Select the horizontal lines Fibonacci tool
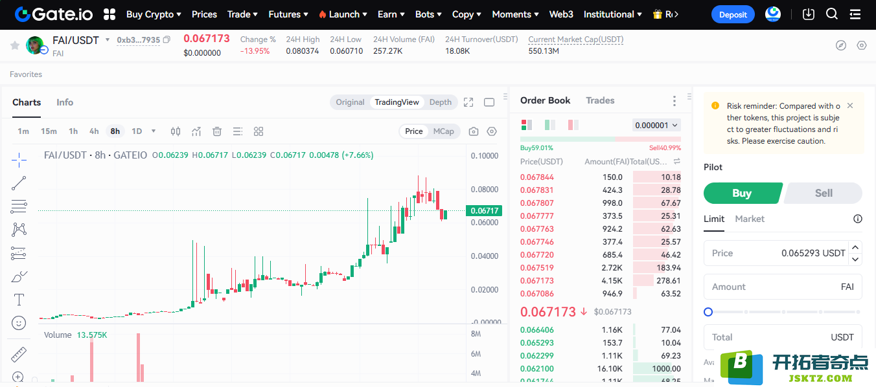 tap(19, 206)
